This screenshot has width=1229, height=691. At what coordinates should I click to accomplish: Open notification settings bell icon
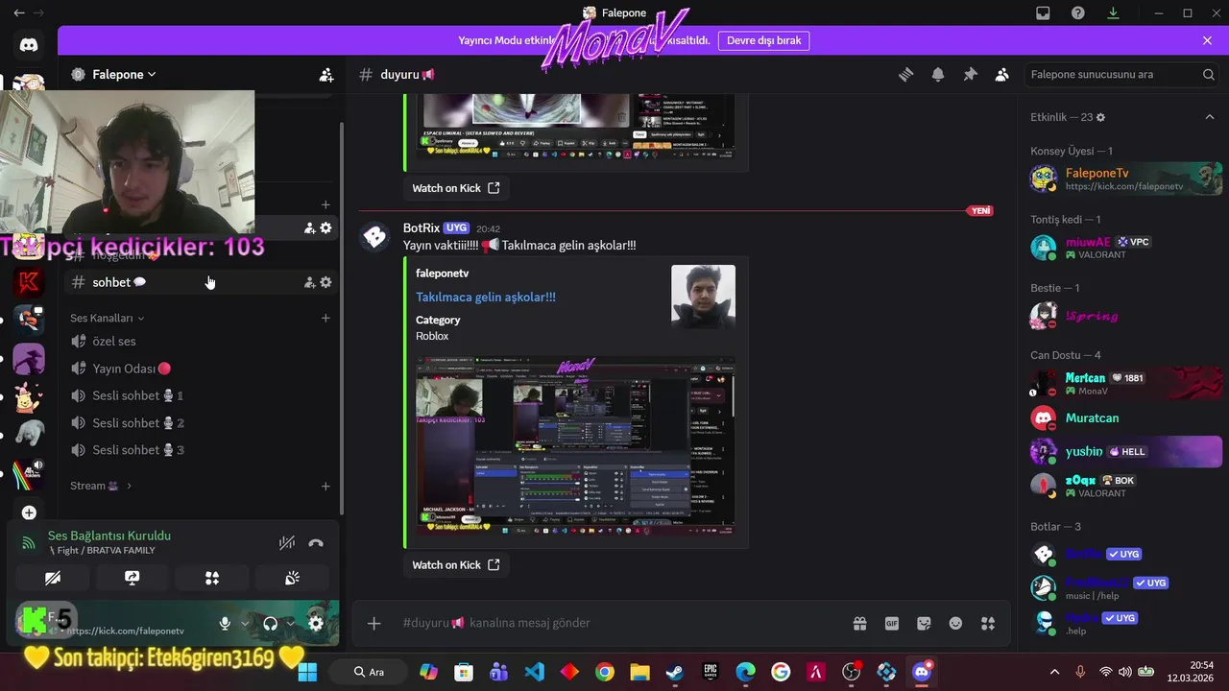(938, 75)
